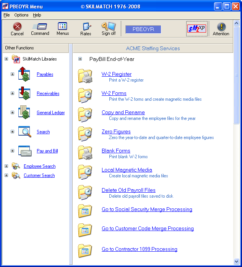Open the Customer Search link
This screenshot has height=267, width=242.
[39, 175]
